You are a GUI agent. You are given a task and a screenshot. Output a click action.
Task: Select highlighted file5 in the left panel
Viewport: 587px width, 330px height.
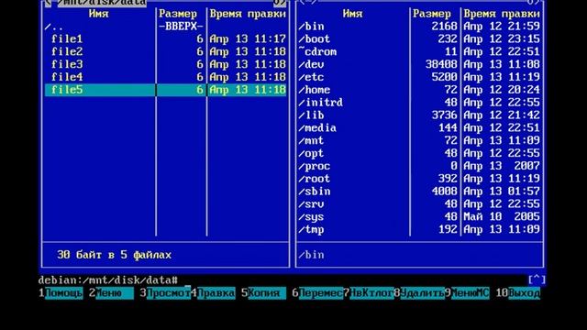(165, 90)
